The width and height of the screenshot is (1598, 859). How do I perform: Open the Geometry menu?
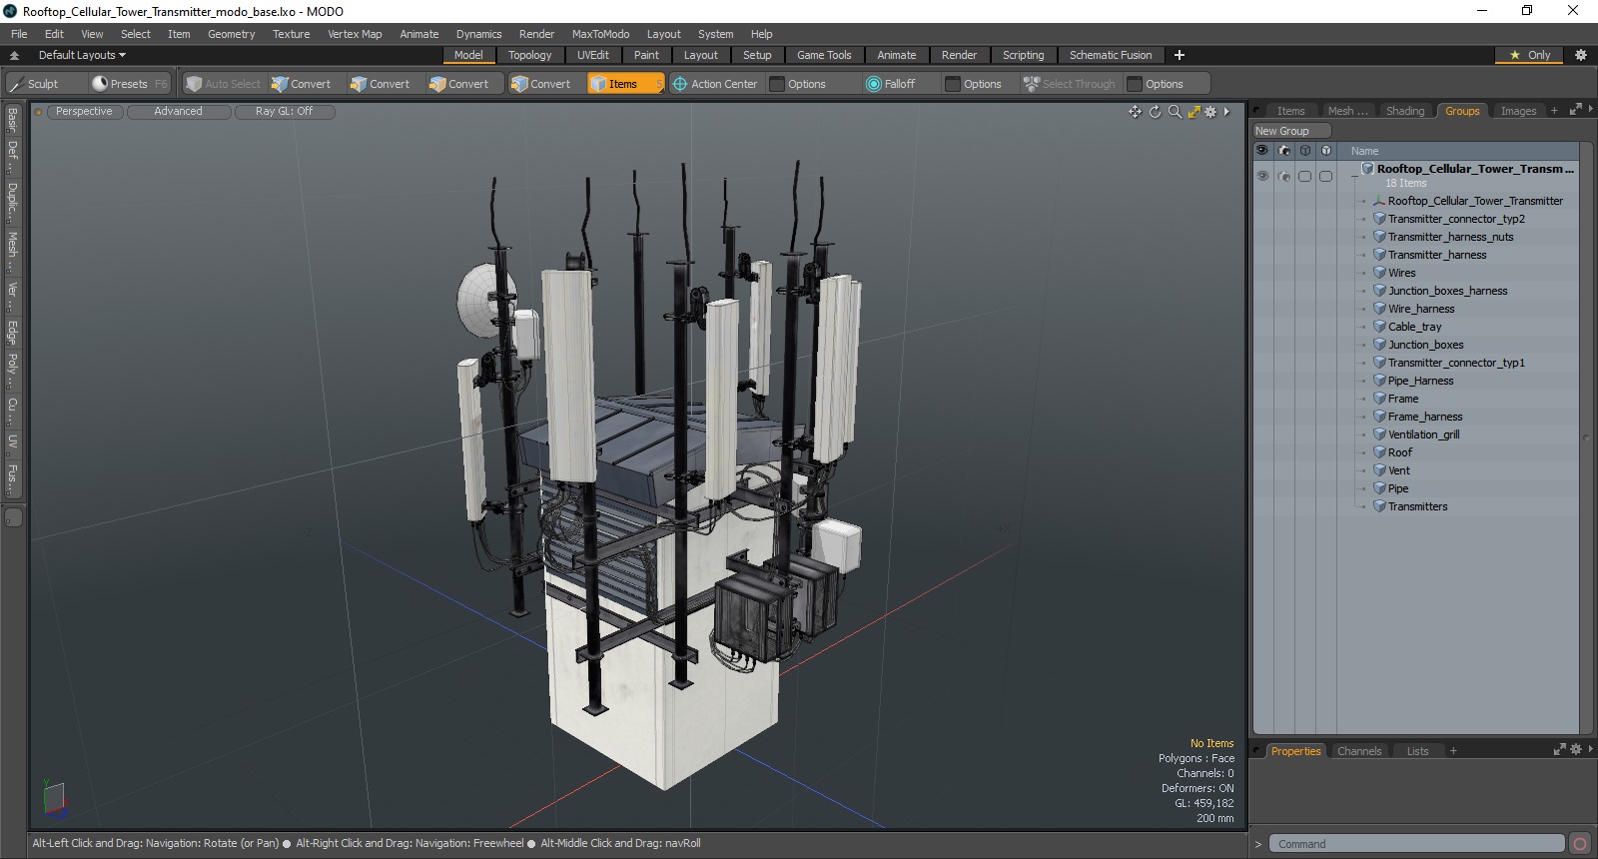(x=231, y=34)
